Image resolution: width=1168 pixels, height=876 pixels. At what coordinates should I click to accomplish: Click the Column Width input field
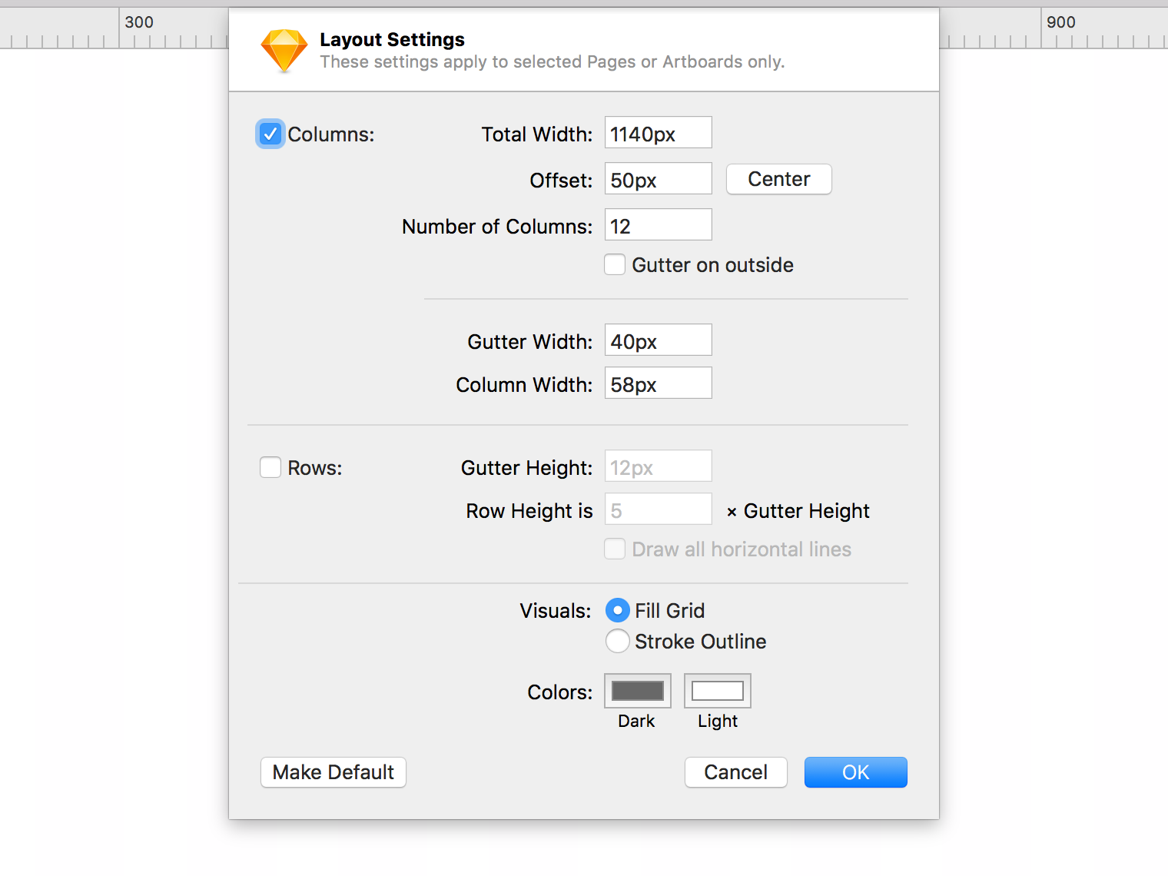(x=658, y=383)
